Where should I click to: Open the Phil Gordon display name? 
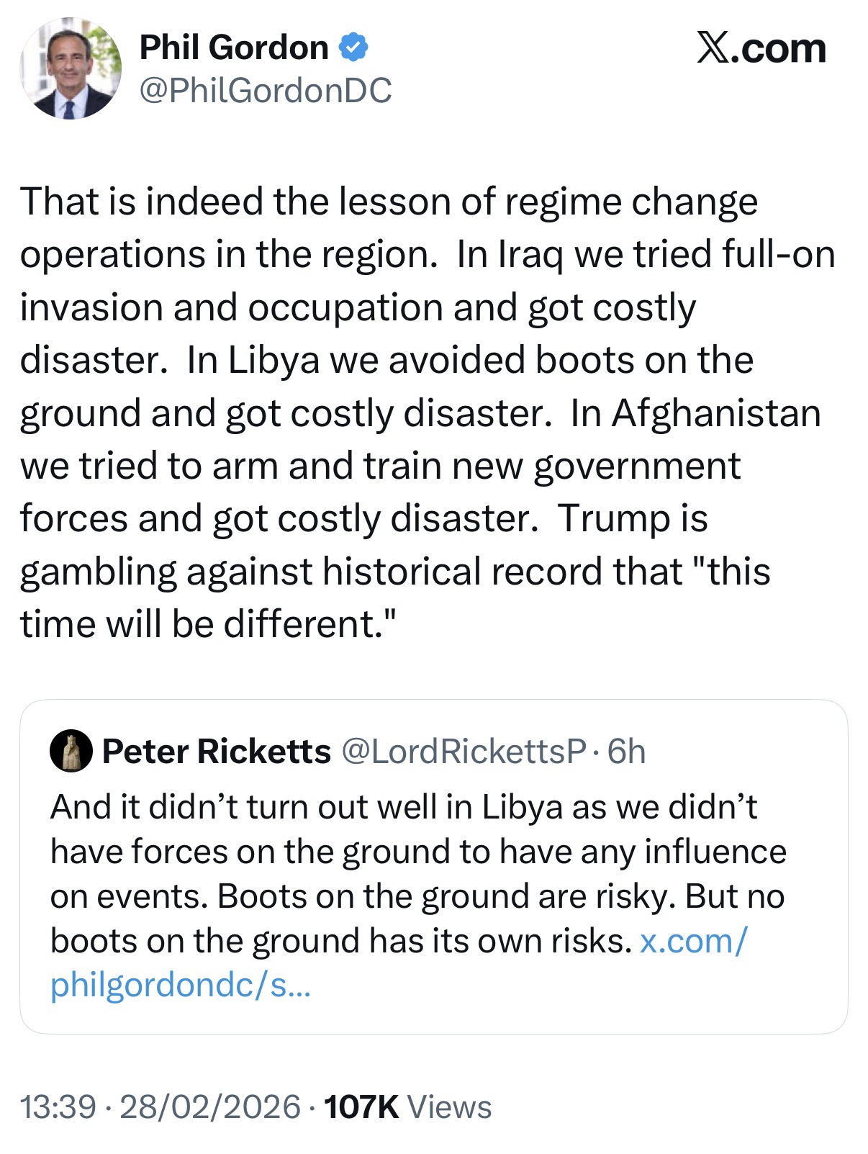(x=233, y=48)
